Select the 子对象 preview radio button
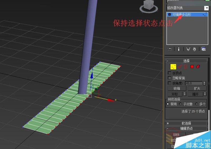The width and height of the screenshot is (211, 149). click(x=180, y=104)
